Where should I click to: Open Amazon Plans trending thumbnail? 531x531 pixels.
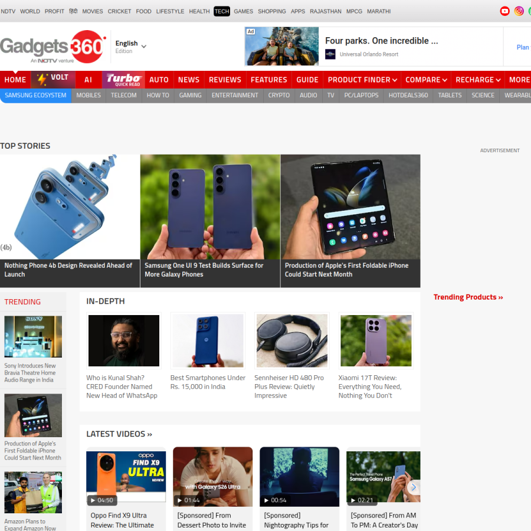pos(33,493)
